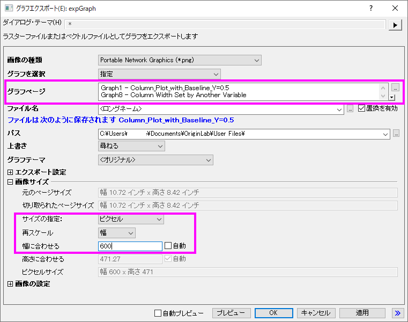Open the 画像の種類 dropdown

coord(180,60)
